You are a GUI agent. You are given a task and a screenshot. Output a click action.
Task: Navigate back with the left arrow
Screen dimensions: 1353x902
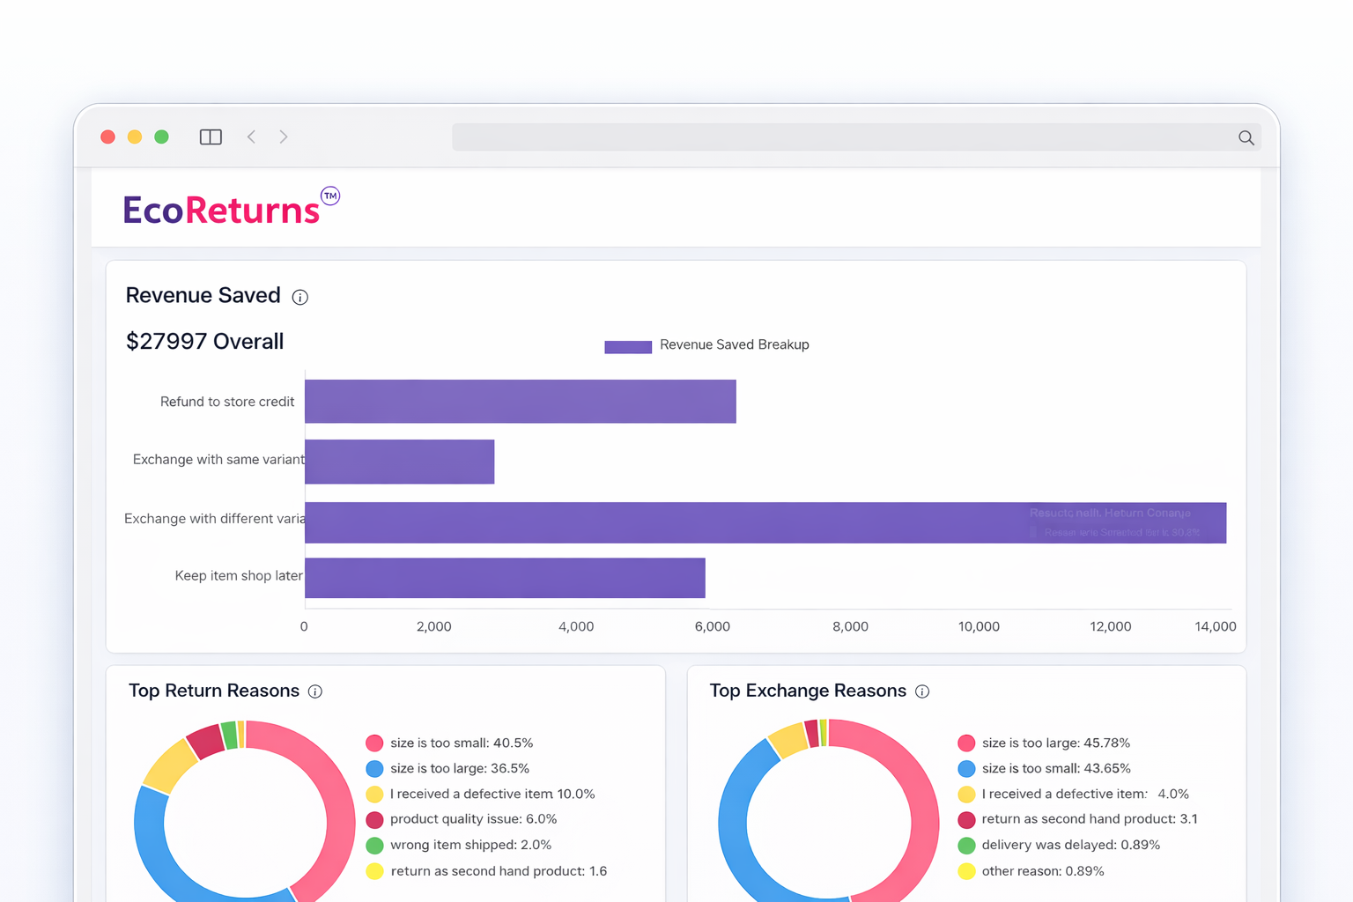coord(251,137)
